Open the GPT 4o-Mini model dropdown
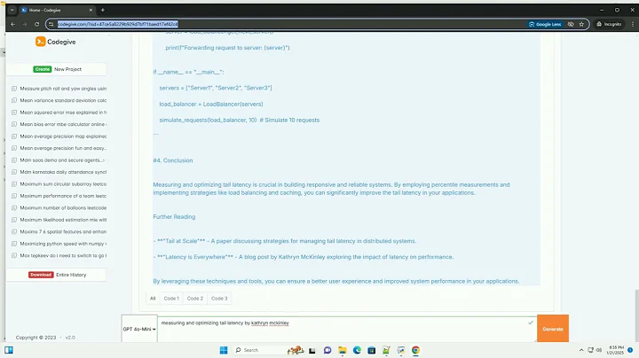Viewport: 639px width, 358px height. coord(139,329)
